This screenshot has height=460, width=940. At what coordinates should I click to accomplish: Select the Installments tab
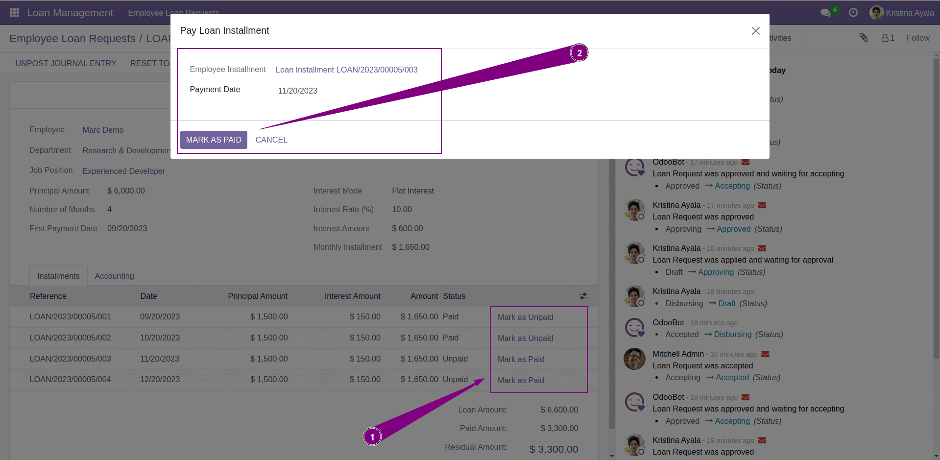click(58, 276)
